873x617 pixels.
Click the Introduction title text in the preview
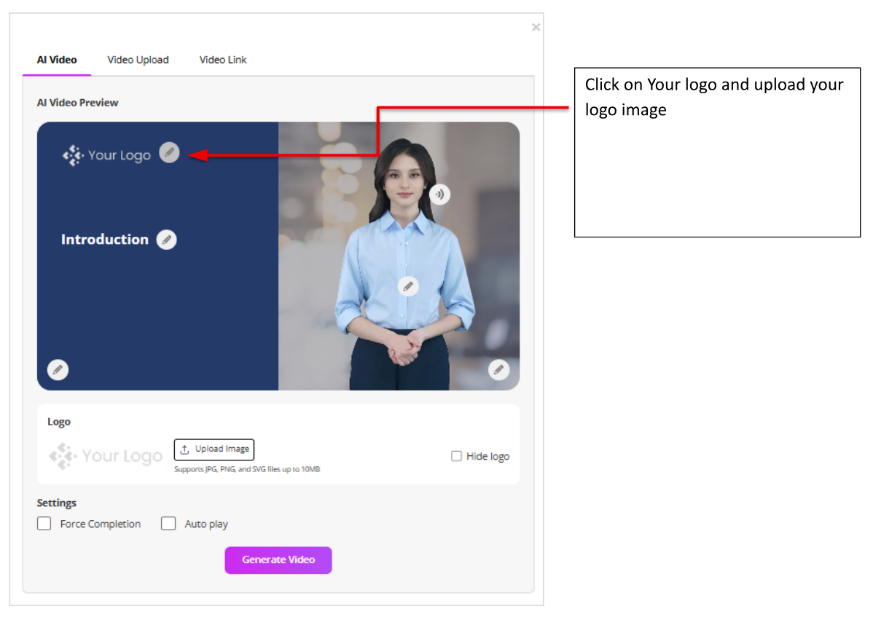[x=105, y=240]
